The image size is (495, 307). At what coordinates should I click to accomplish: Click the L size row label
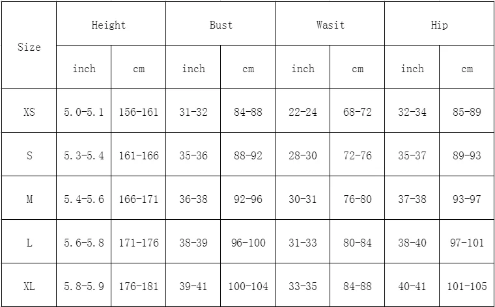pyautogui.click(x=29, y=241)
